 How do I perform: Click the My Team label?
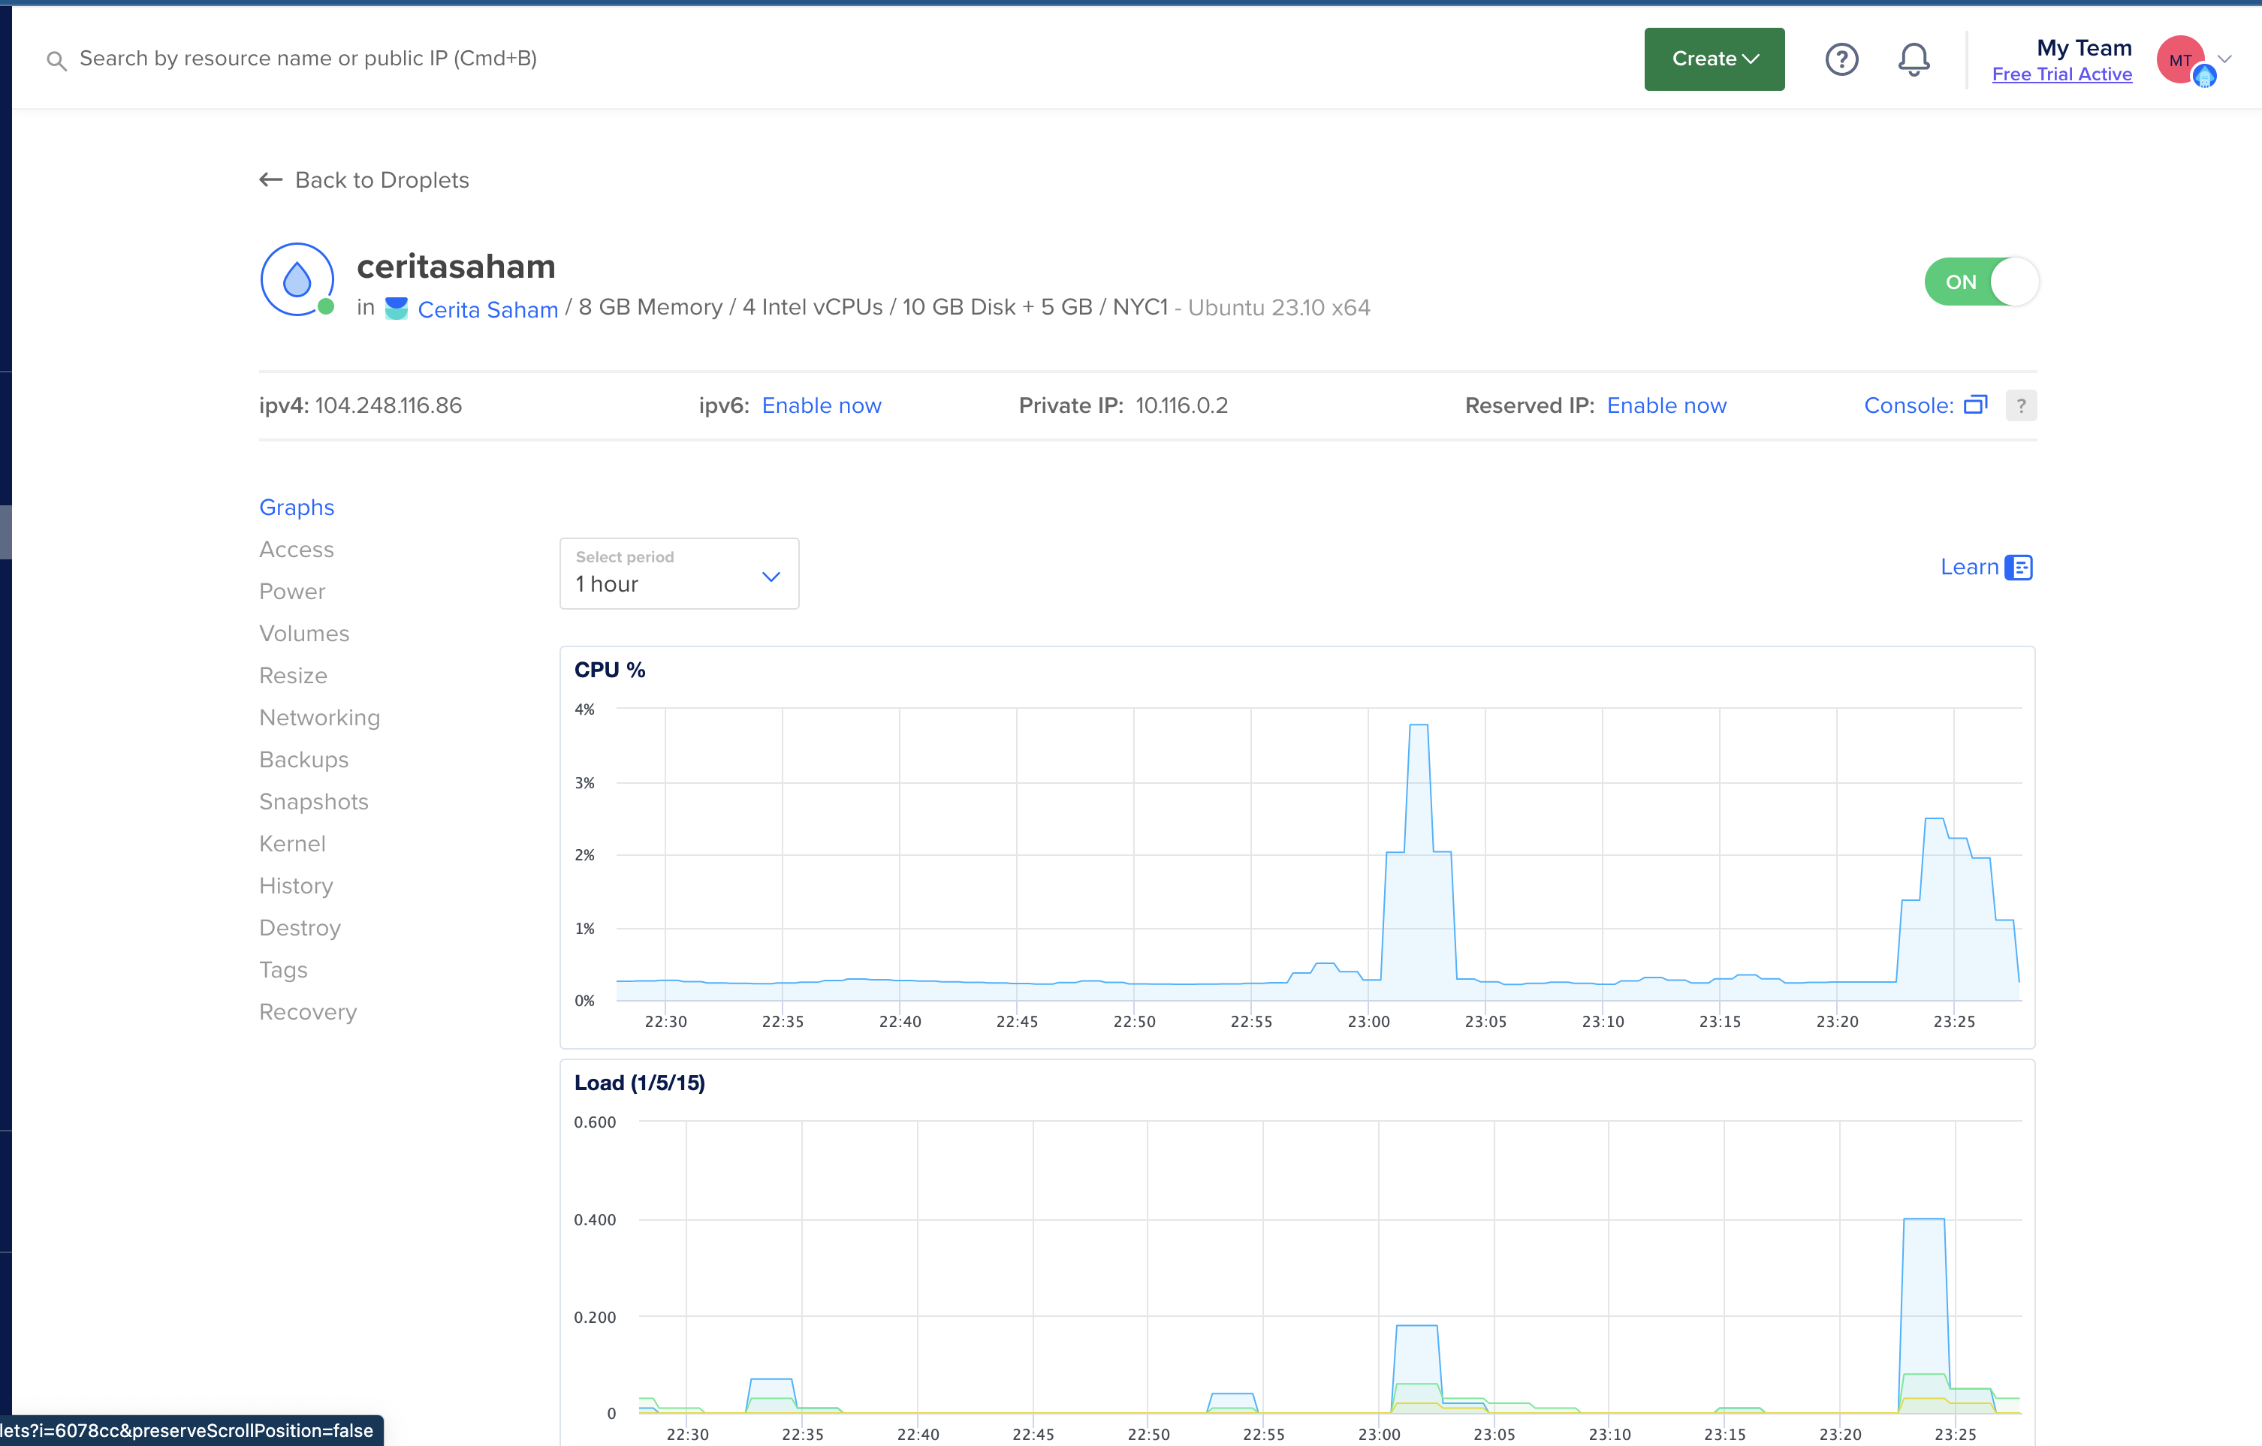click(2083, 48)
